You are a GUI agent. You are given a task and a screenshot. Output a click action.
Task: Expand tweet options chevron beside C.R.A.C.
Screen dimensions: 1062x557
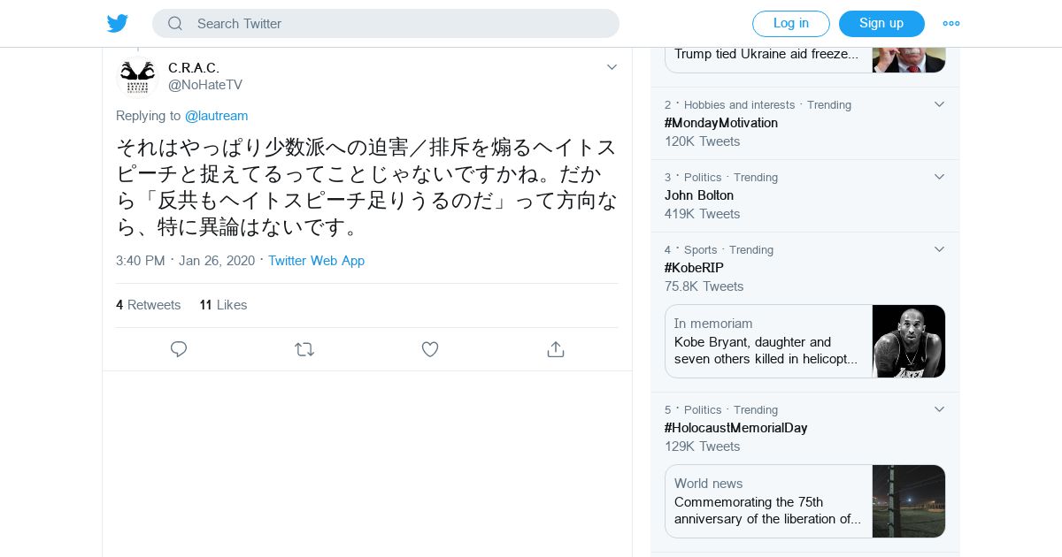612,67
